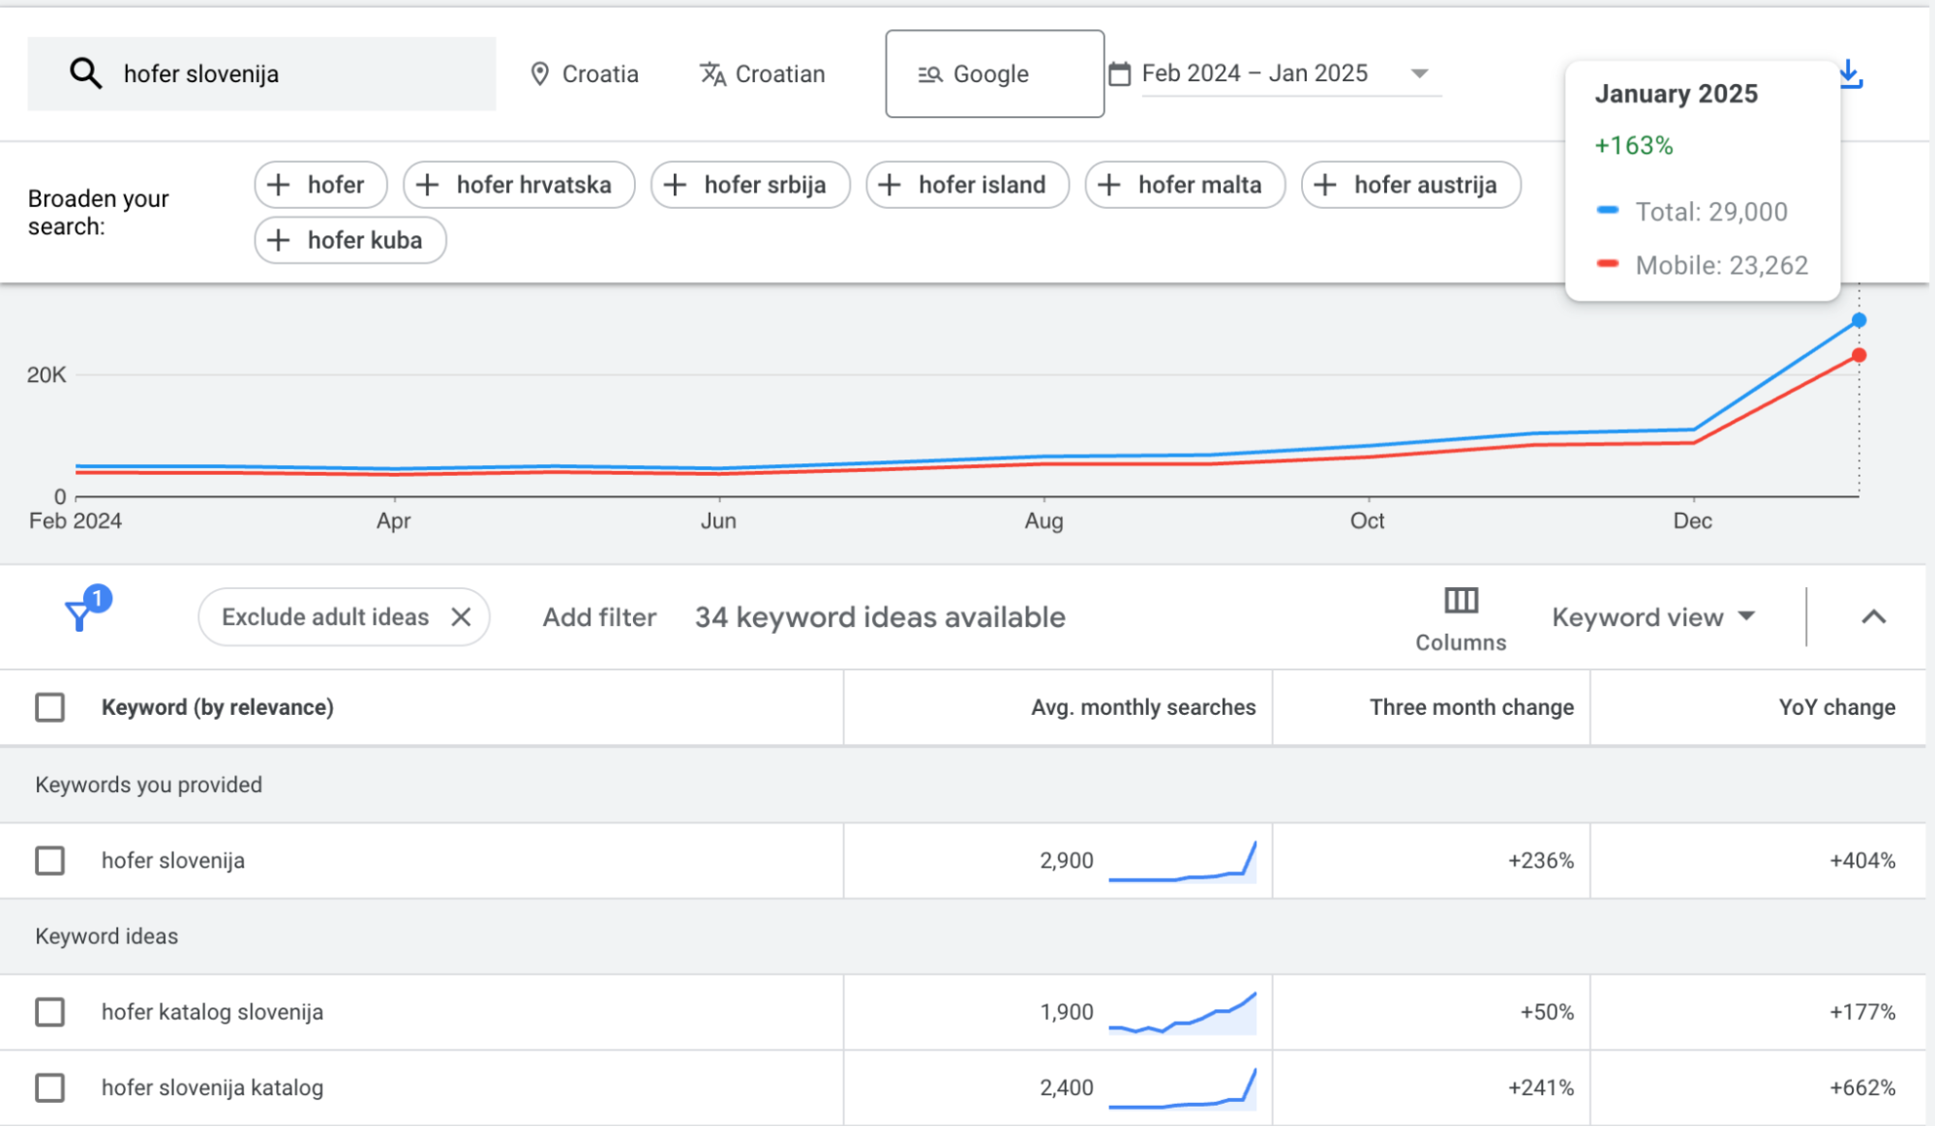Expand the date range dropdown arrow
This screenshot has height=1127, width=1935.
pyautogui.click(x=1420, y=74)
